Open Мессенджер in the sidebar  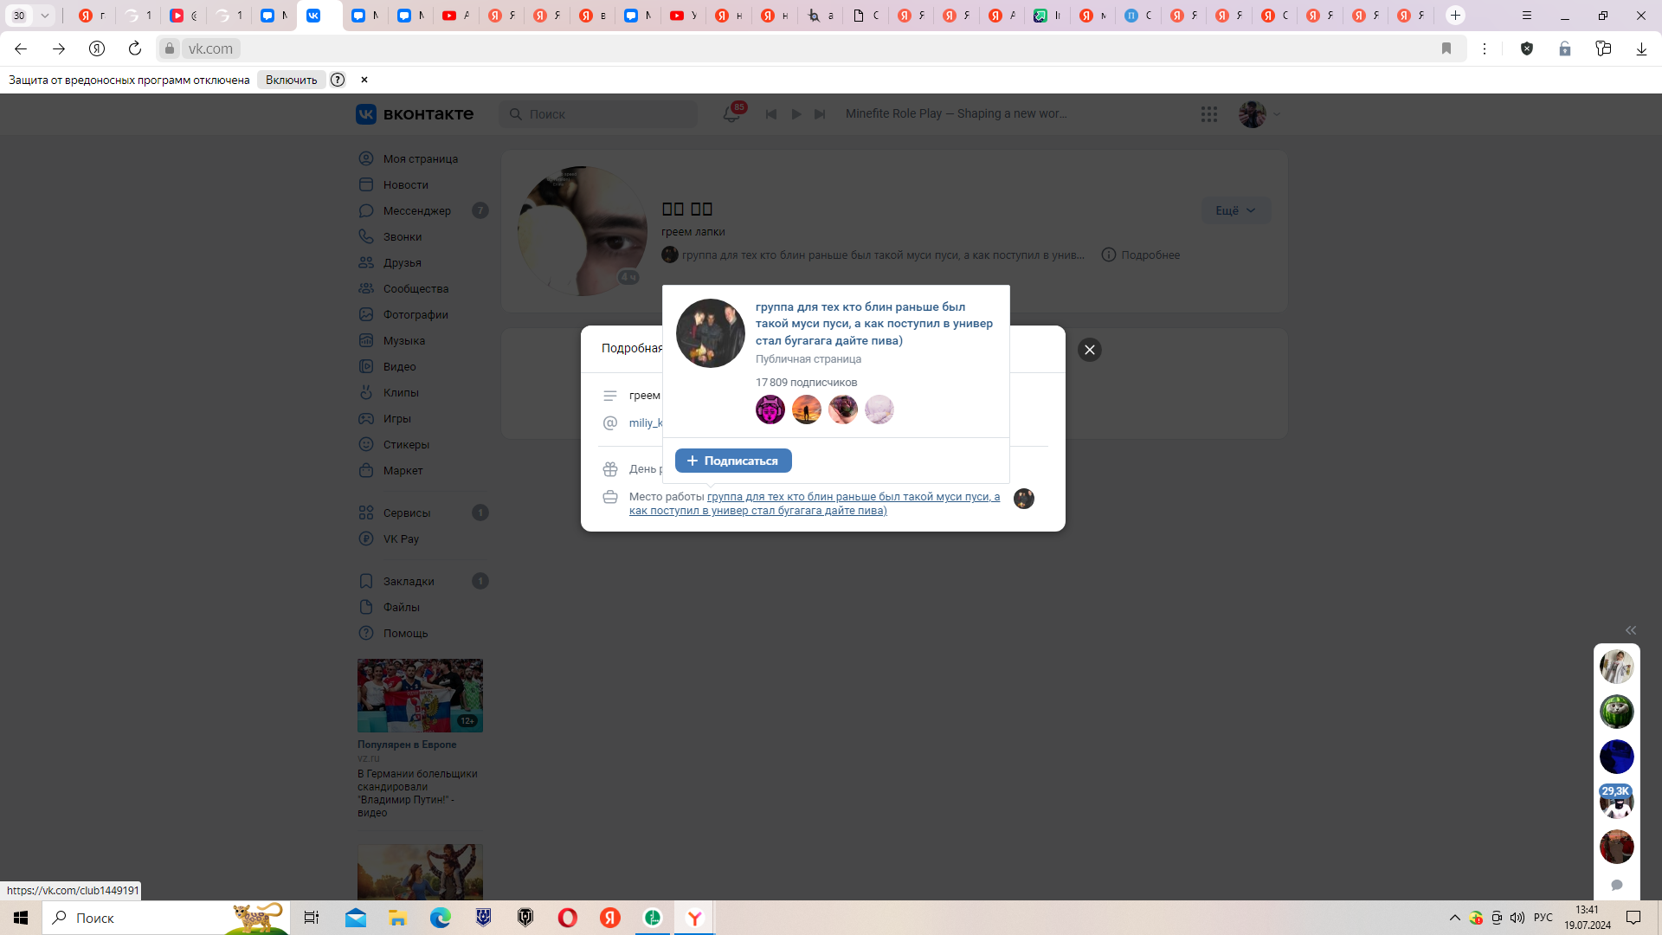[416, 211]
